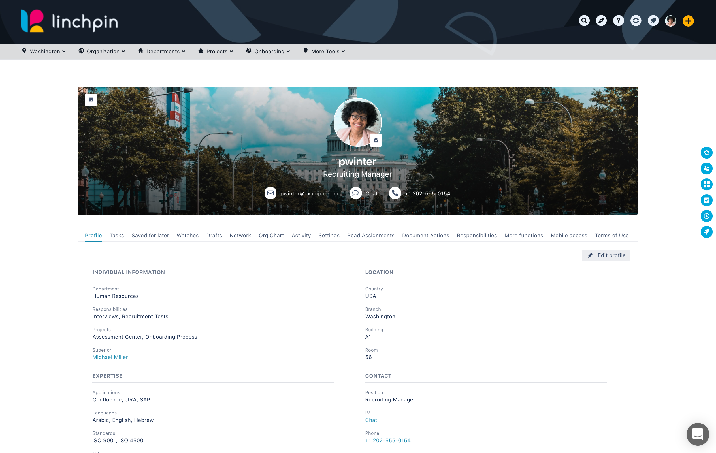Click the search magnifier icon in header
716x453 pixels.
tap(584, 21)
